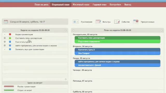Image resolution: width=166 pixels, height=93 pixels.
Task: Click the Среда, 05 августа heading
Action: coord(81,58)
